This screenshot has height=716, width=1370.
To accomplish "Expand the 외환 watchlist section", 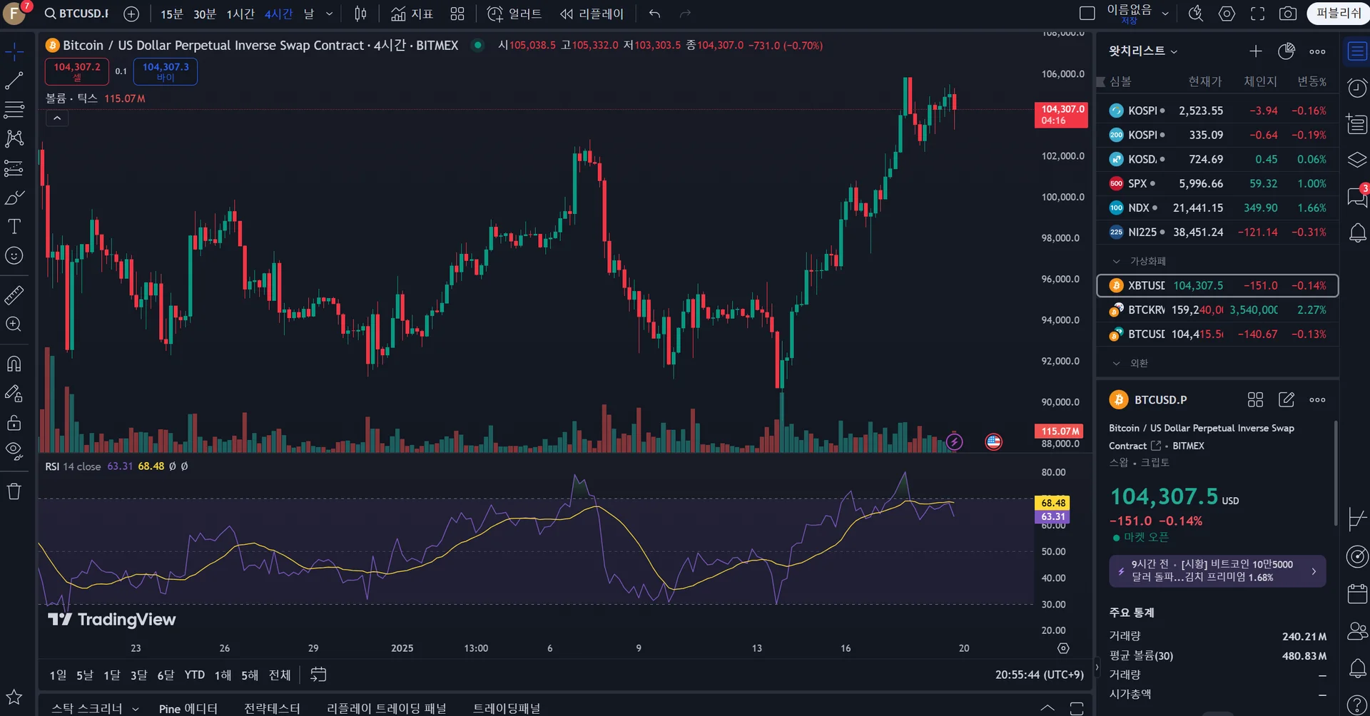I will [x=1117, y=364].
